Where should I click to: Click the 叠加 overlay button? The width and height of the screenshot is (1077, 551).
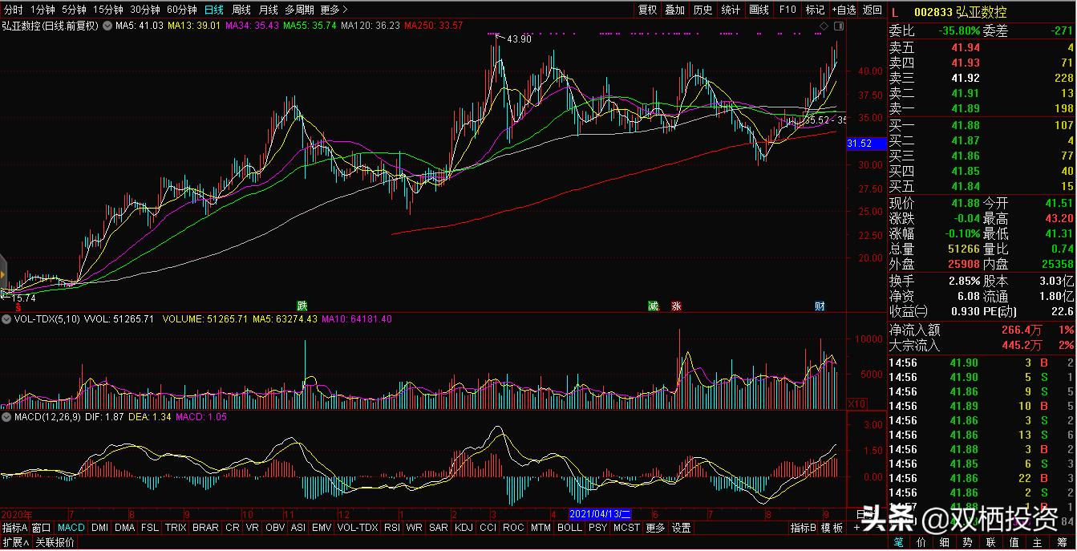click(675, 10)
